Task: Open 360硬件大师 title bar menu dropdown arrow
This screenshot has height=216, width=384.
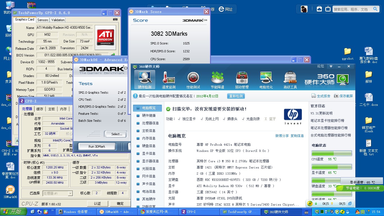Action: pos(331,66)
